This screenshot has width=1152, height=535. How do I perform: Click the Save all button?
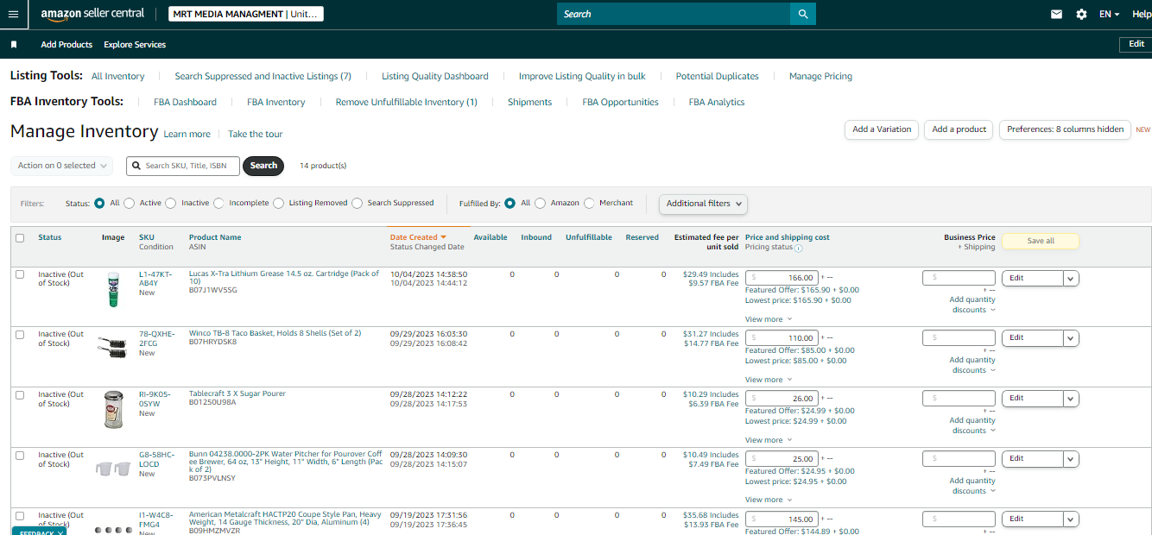click(x=1041, y=241)
